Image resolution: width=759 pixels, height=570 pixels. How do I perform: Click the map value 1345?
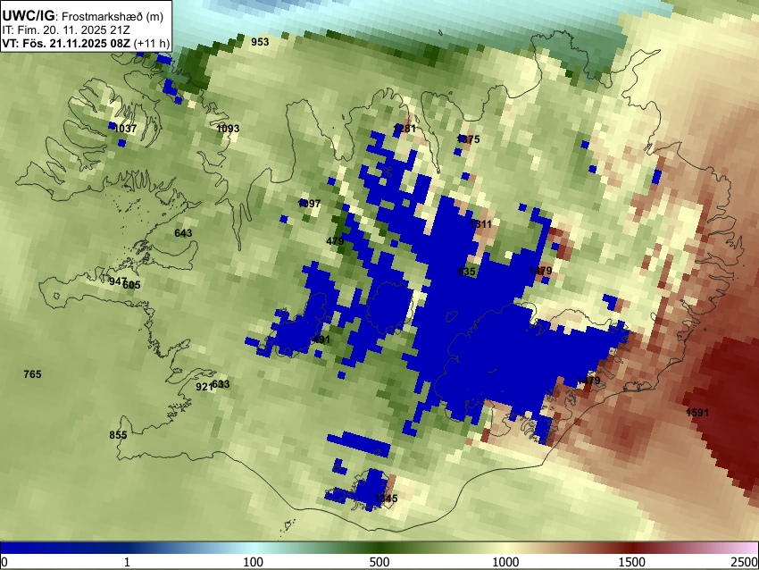pyautogui.click(x=386, y=499)
